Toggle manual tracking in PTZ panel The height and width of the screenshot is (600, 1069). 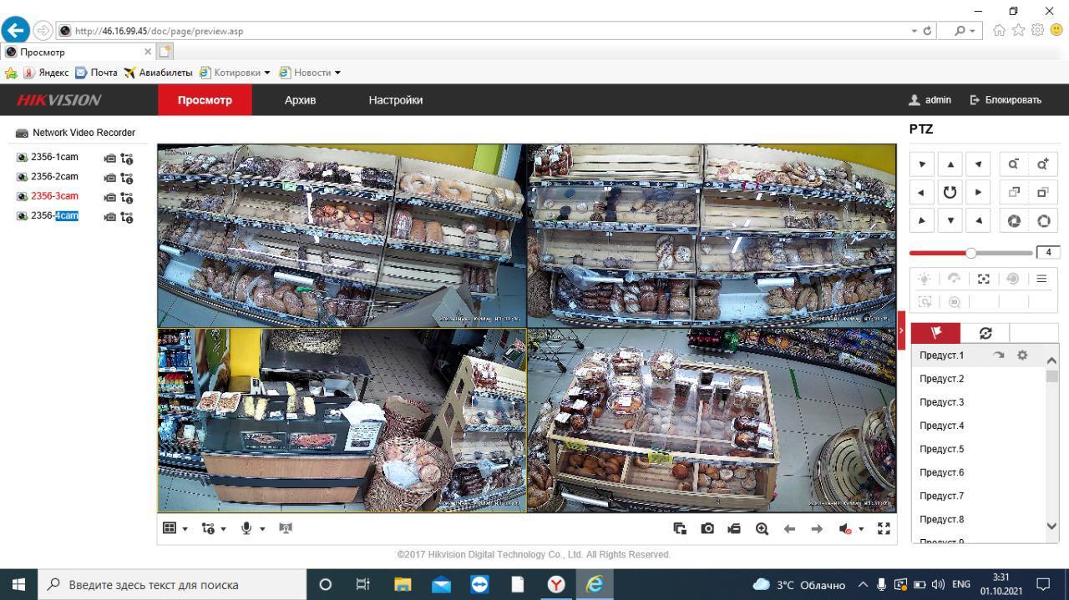[x=925, y=302]
